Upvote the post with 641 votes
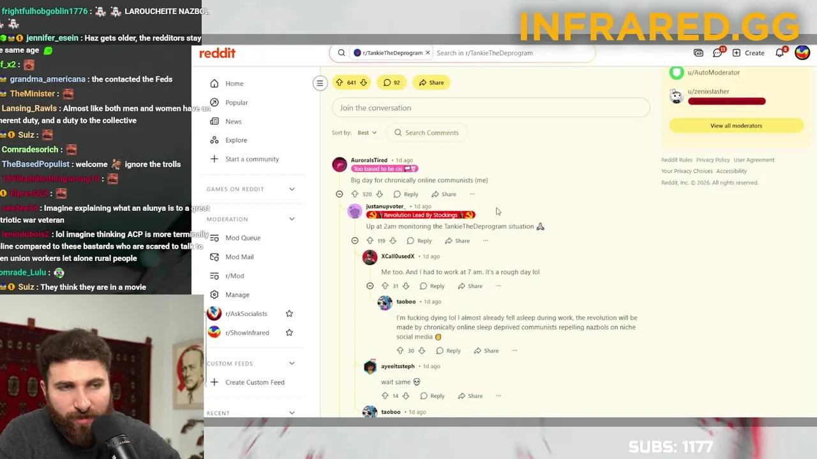This screenshot has width=817, height=459. point(340,82)
